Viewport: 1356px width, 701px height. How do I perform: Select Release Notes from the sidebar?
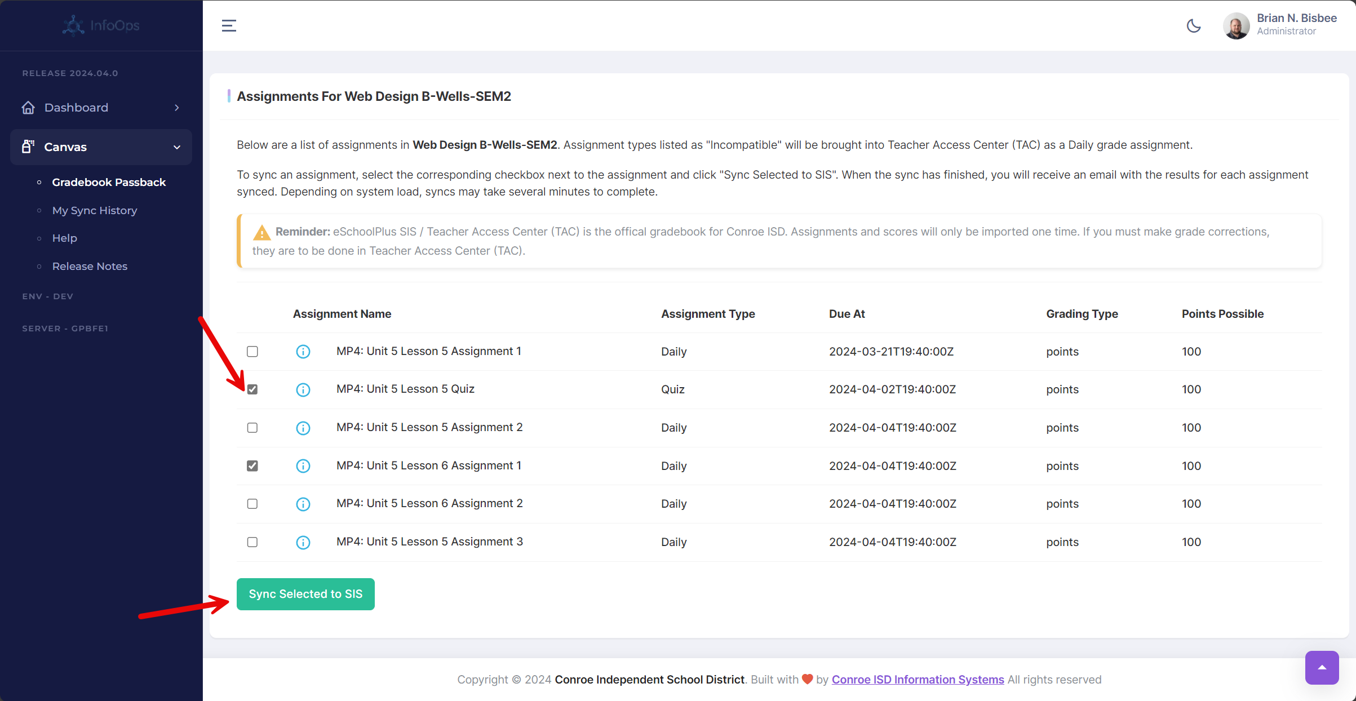pyautogui.click(x=90, y=266)
